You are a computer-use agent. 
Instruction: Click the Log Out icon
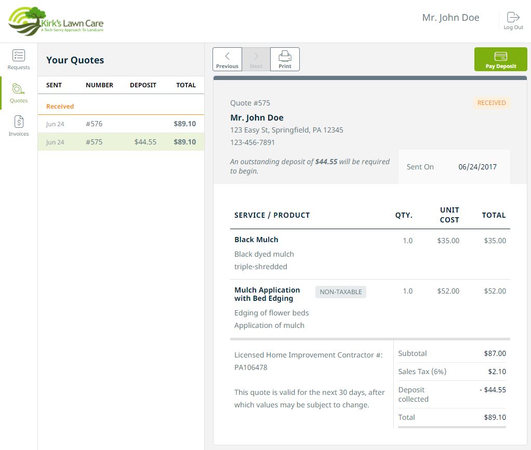pyautogui.click(x=513, y=21)
